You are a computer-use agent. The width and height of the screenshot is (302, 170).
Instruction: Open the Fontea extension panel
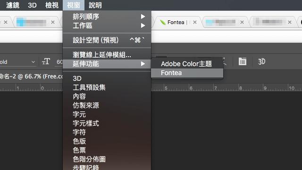click(x=187, y=73)
